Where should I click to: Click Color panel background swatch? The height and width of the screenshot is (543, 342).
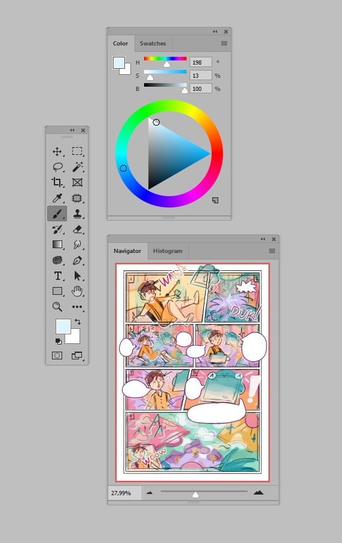pos(126,70)
